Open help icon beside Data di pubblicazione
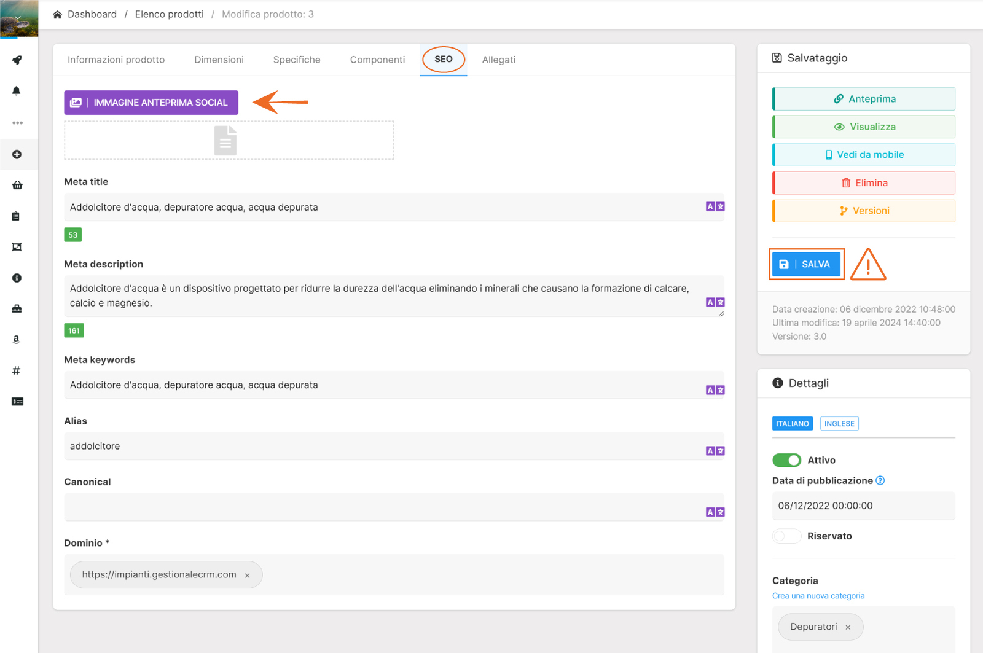The height and width of the screenshot is (653, 983). click(x=880, y=480)
